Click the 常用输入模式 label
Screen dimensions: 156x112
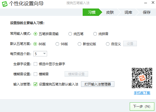click(21, 34)
